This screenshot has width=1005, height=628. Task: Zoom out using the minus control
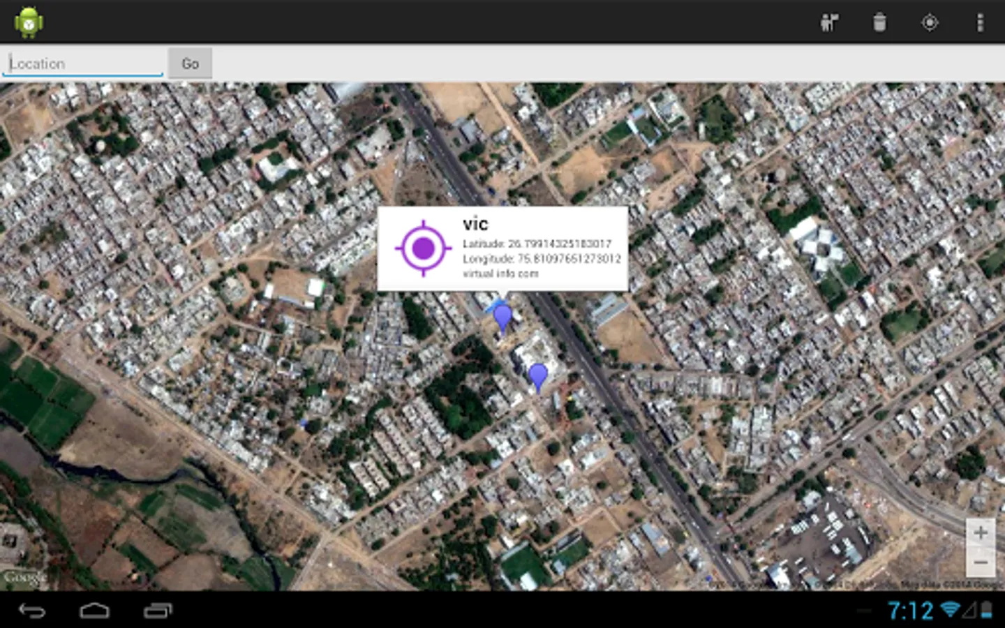(981, 562)
